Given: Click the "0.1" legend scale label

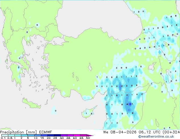Looking at the screenshot, I should tap(3, 138).
